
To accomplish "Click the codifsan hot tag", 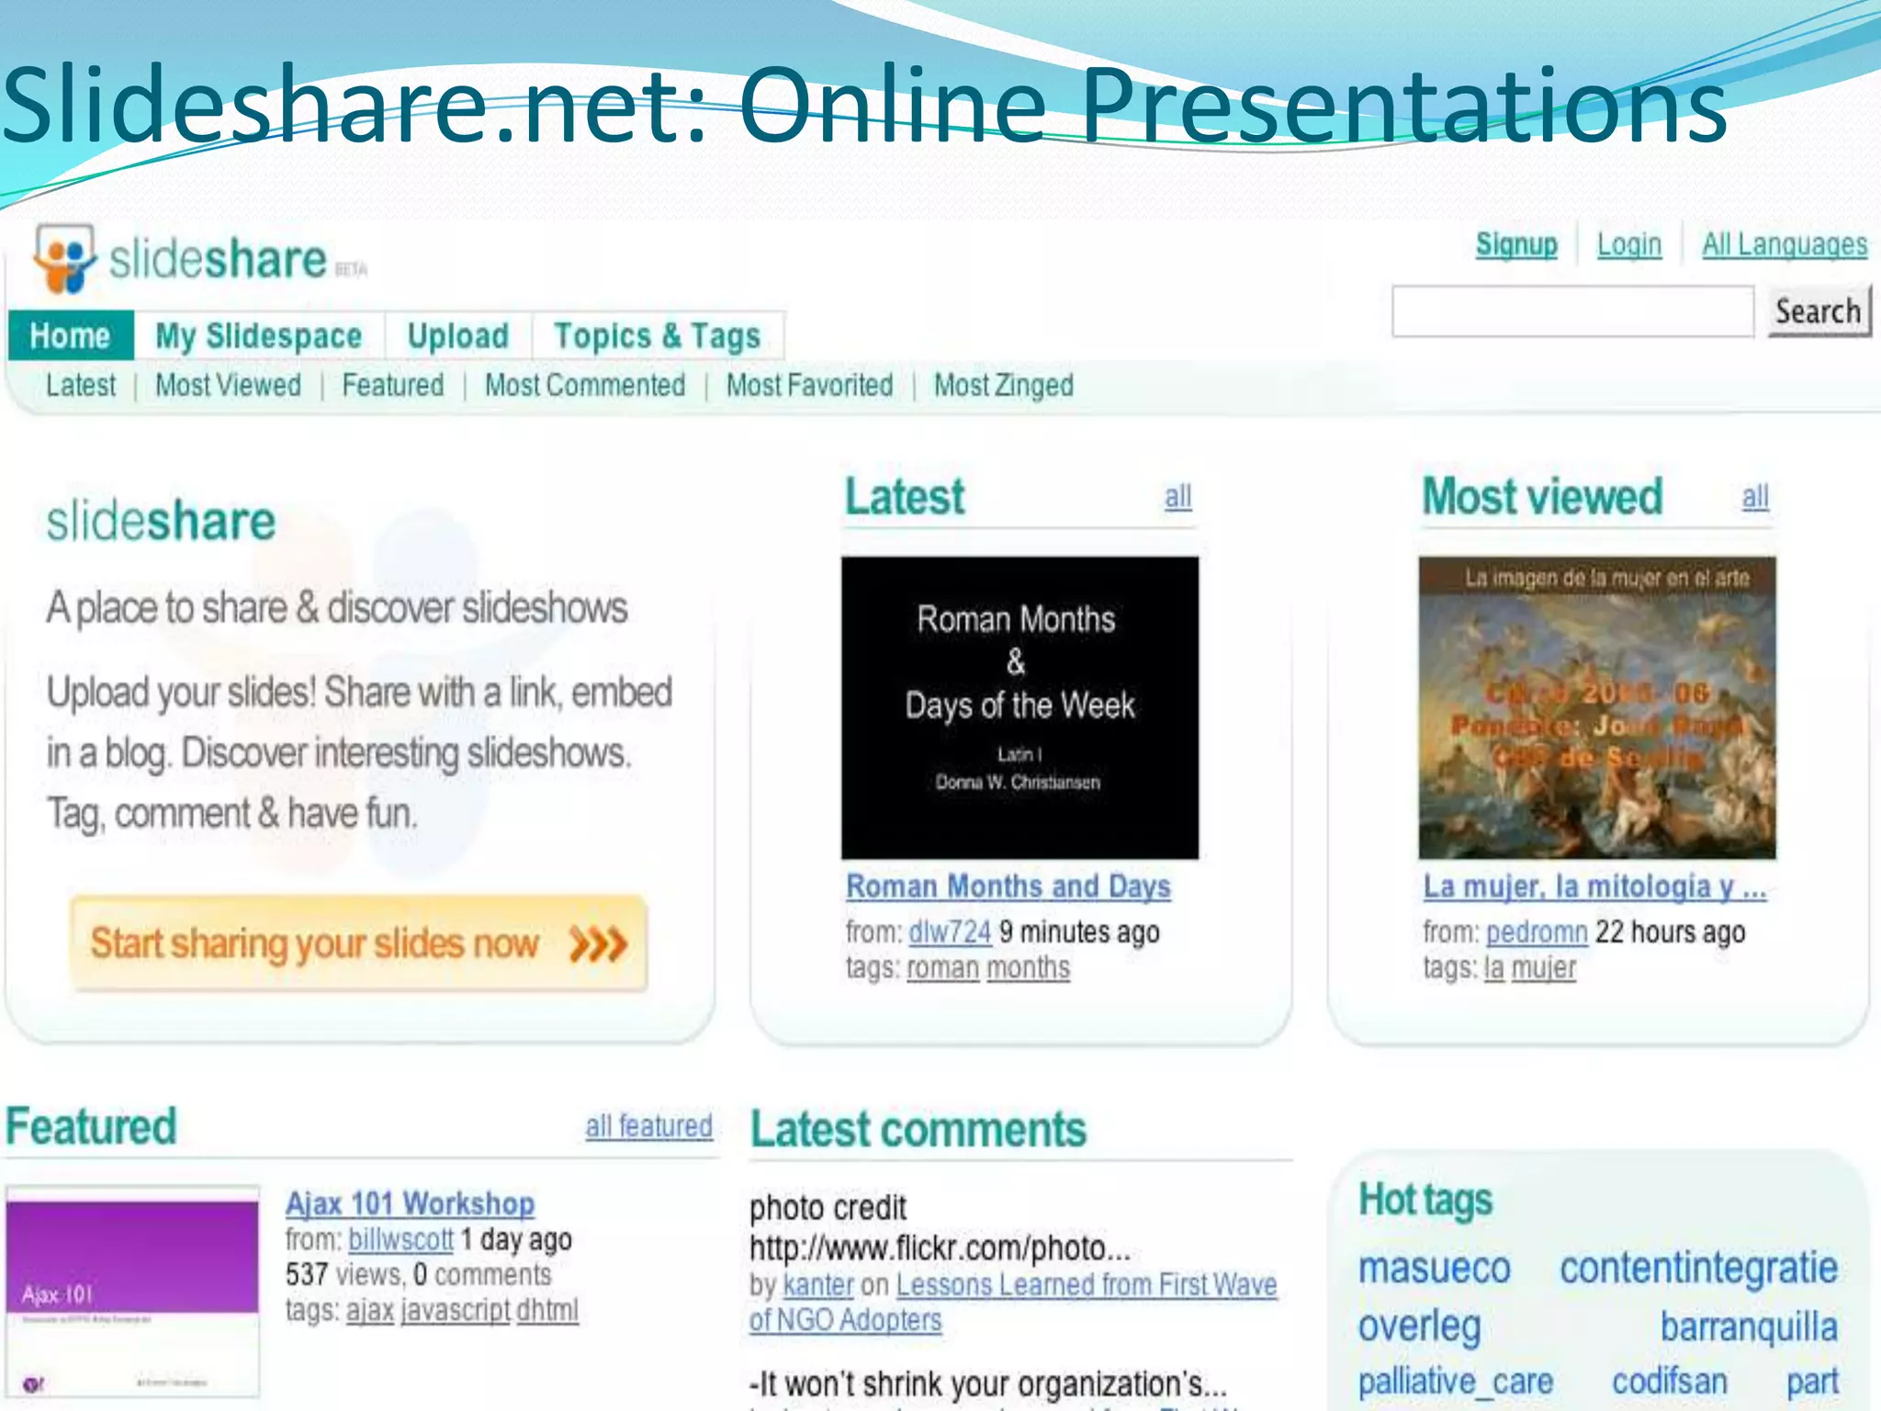I will [1670, 1382].
